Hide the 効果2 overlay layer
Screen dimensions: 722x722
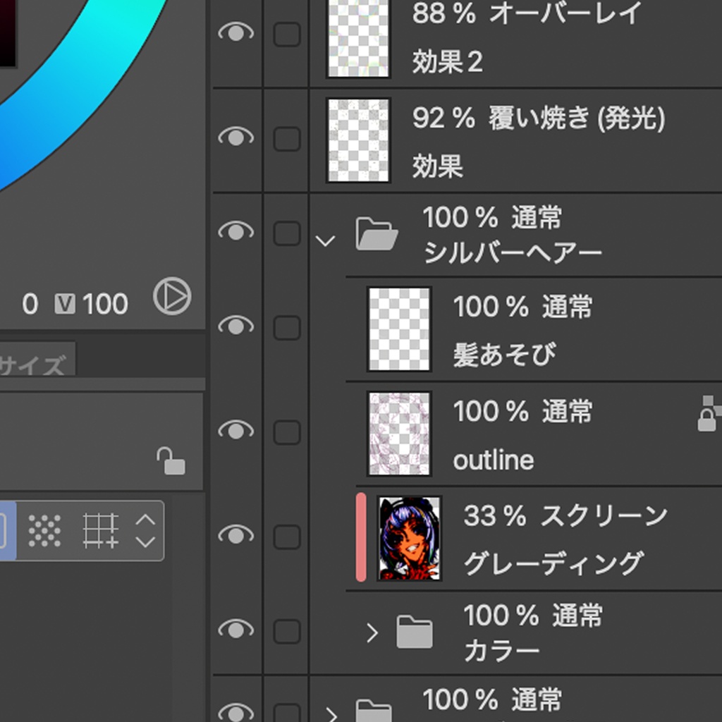coord(235,32)
